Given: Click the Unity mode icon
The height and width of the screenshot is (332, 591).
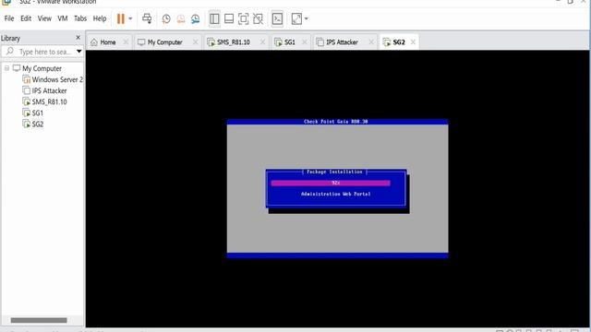Looking at the screenshot, I should tap(259, 18).
